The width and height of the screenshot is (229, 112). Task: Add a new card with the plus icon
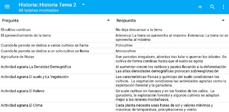[x=200, y=7]
